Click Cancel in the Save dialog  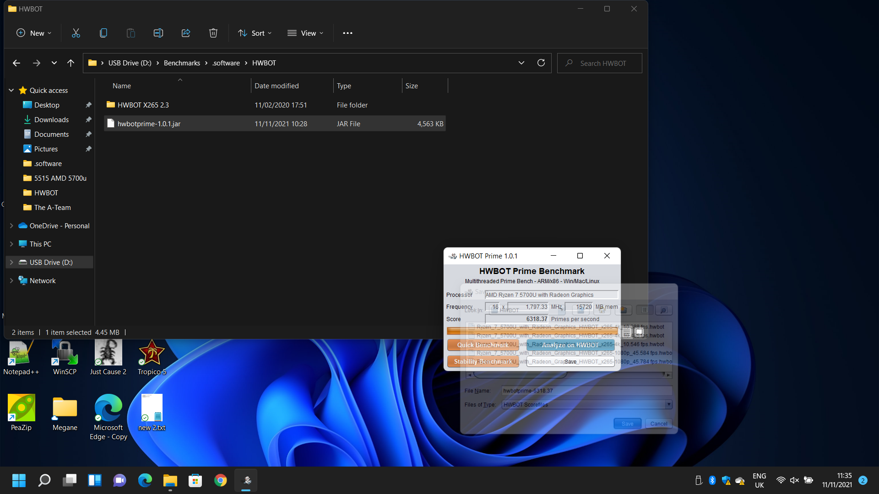659,424
